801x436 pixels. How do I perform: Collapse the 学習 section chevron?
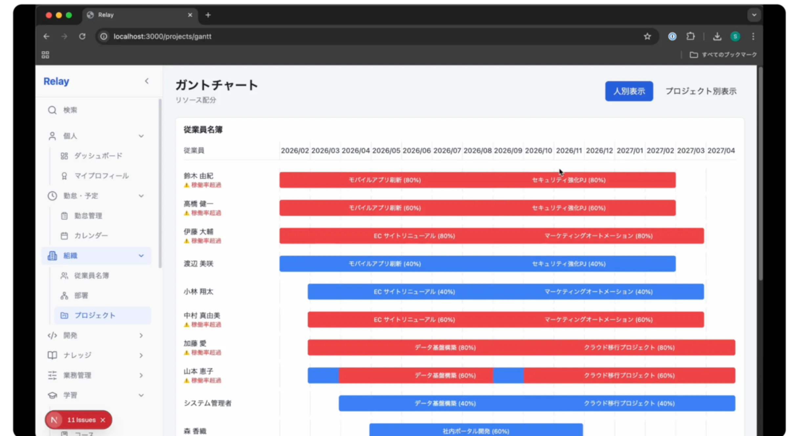tap(141, 395)
